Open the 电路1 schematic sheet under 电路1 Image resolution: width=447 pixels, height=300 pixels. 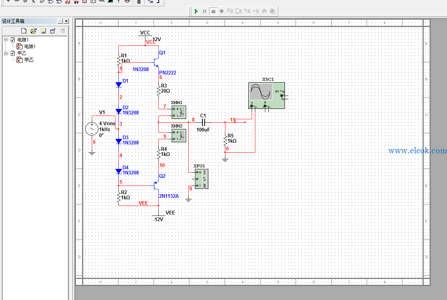click(30, 46)
